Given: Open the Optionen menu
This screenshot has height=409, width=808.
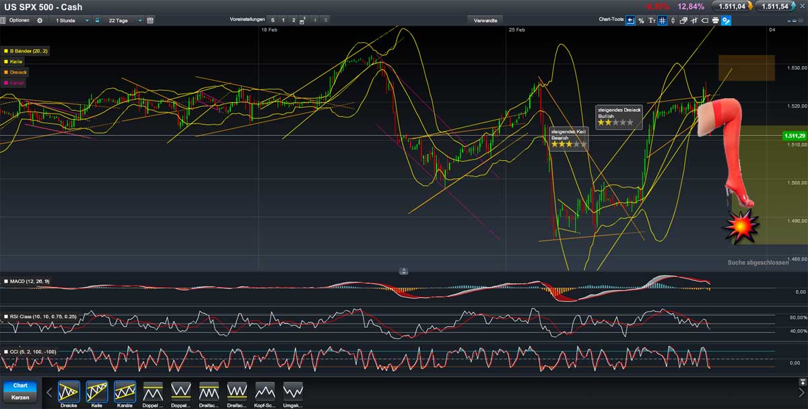Looking at the screenshot, I should (19, 21).
